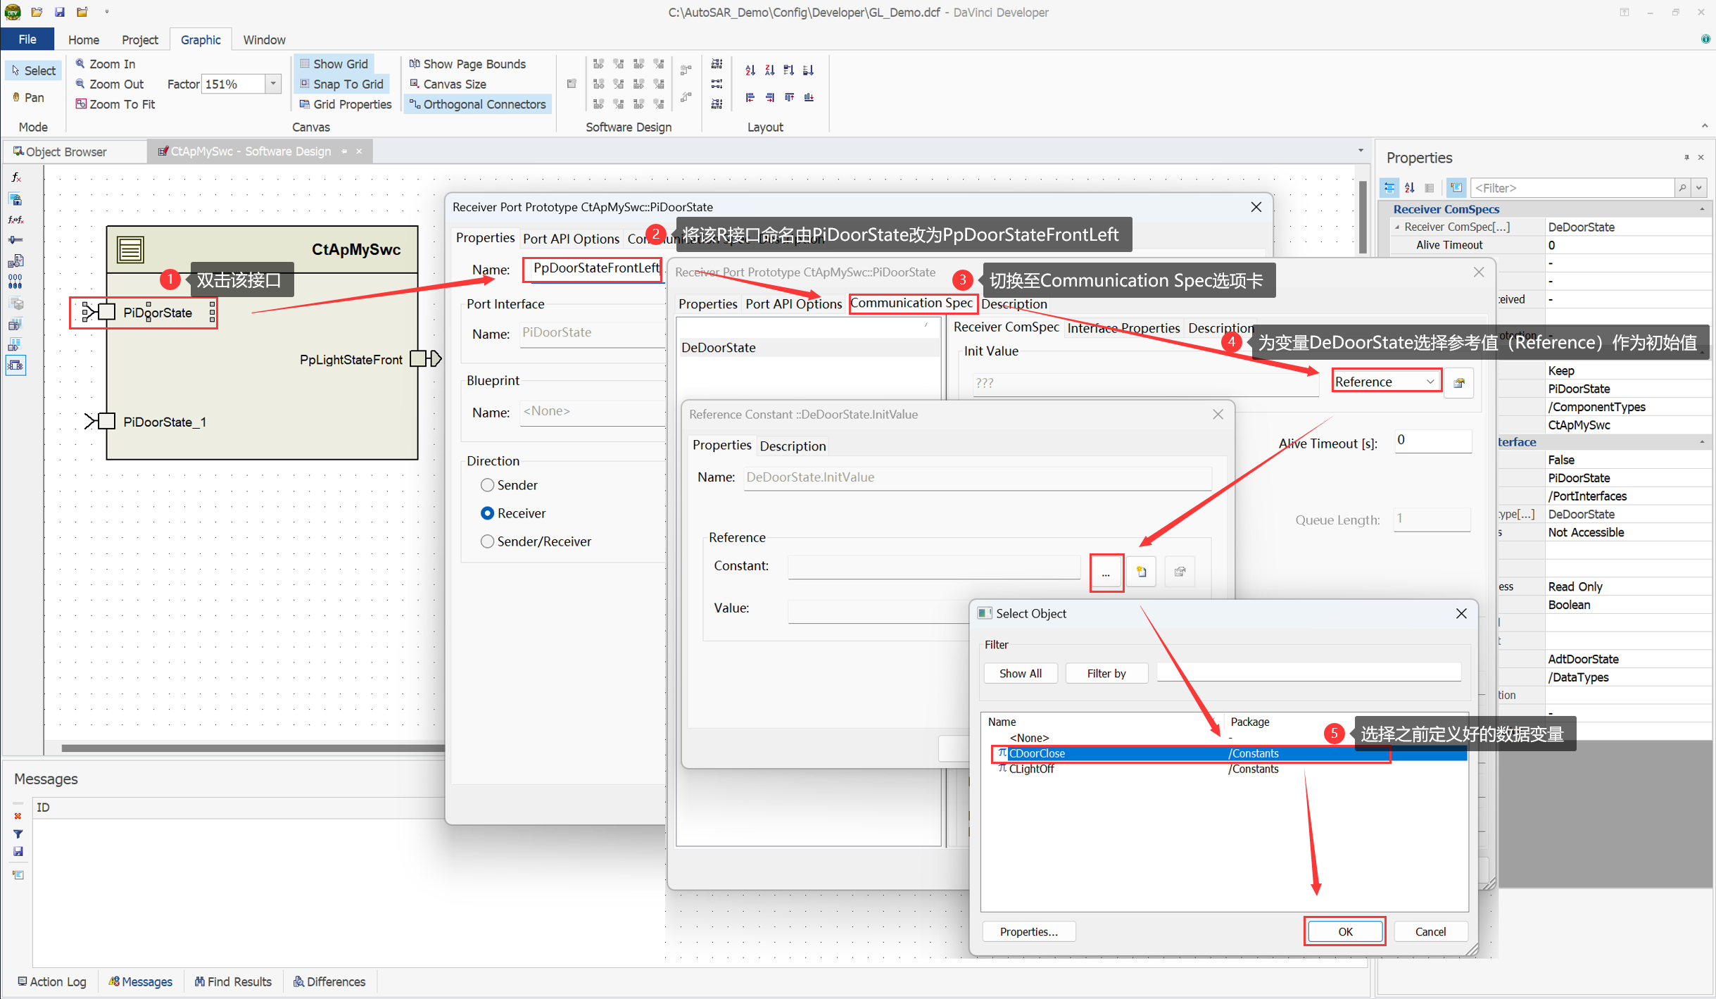This screenshot has width=1716, height=999.
Task: Toggle Show Grid option
Action: coord(333,63)
